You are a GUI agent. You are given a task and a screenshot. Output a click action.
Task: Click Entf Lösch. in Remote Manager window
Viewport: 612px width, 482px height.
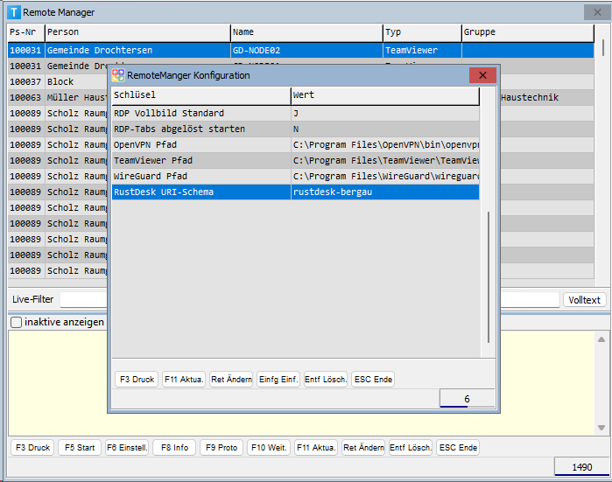click(x=411, y=448)
